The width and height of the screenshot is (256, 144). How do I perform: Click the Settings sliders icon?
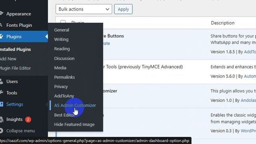(x=2, y=104)
